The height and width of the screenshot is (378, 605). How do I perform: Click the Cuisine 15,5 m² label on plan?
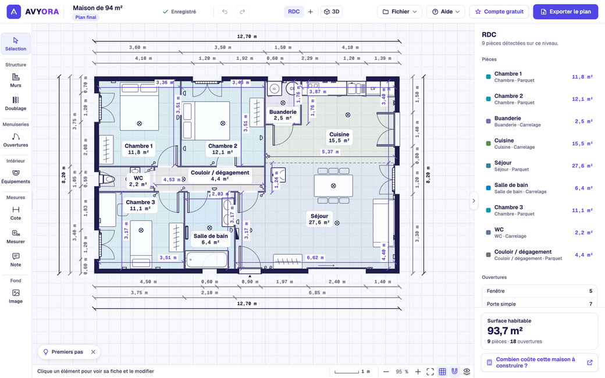[x=339, y=137]
